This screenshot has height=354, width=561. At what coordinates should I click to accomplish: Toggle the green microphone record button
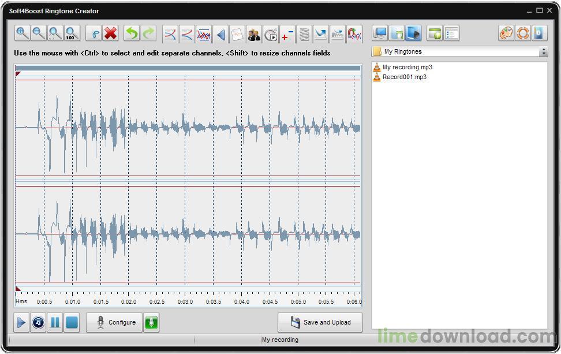click(x=151, y=322)
